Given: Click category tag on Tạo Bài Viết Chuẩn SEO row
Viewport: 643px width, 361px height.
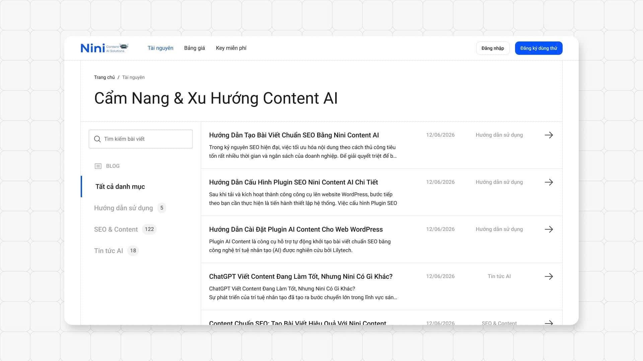Looking at the screenshot, I should tap(499, 135).
